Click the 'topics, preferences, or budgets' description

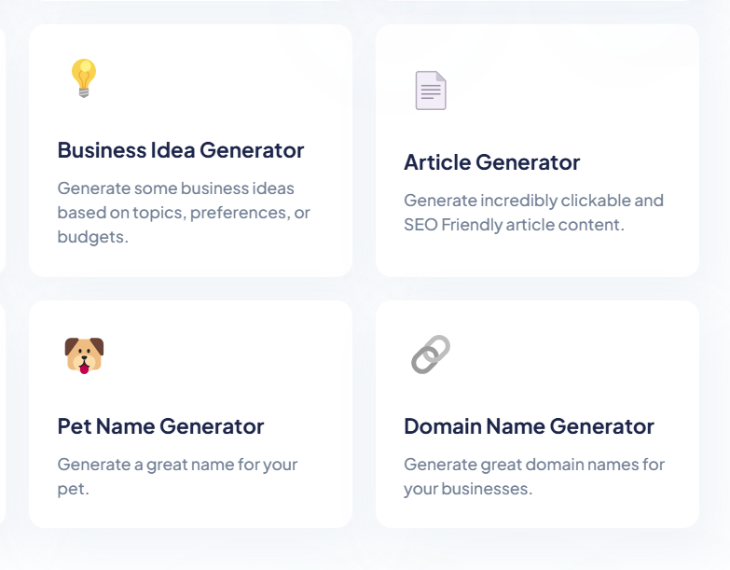[184, 213]
